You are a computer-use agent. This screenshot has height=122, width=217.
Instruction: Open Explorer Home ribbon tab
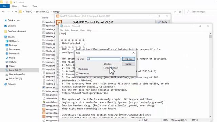(x=15, y=6)
